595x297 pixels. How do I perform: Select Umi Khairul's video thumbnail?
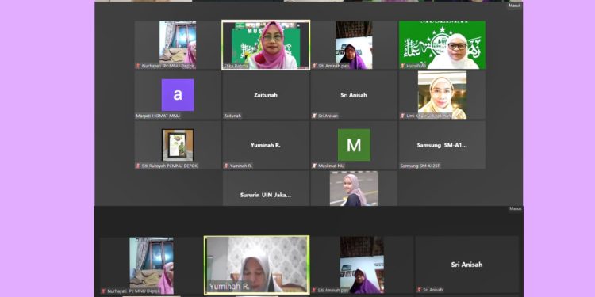point(442,95)
